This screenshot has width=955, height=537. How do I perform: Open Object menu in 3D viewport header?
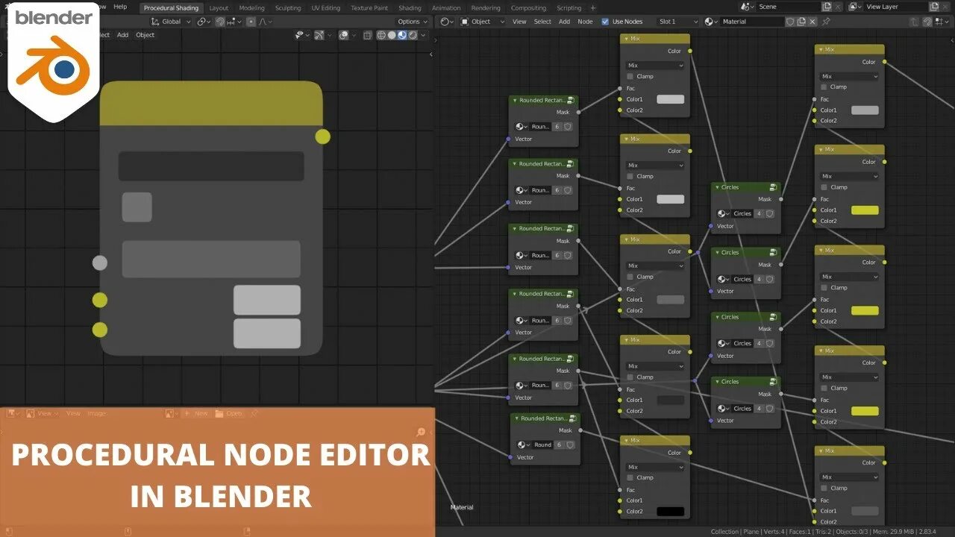point(145,35)
